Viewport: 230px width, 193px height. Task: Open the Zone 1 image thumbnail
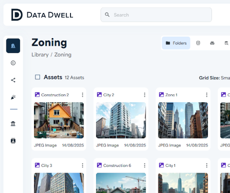tap(183, 120)
